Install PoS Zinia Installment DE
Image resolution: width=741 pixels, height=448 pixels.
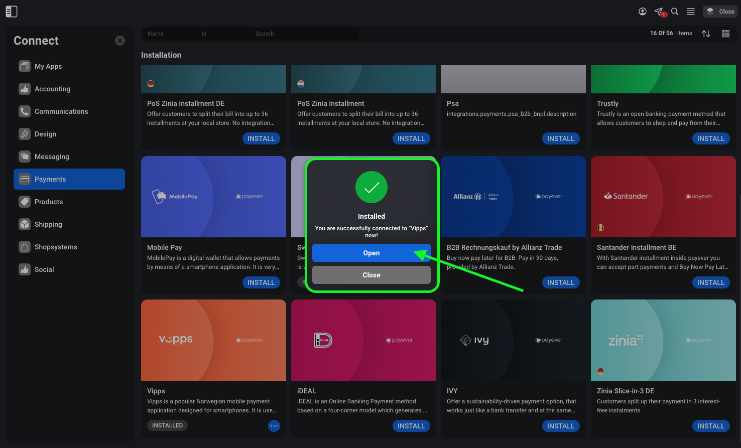click(x=261, y=138)
